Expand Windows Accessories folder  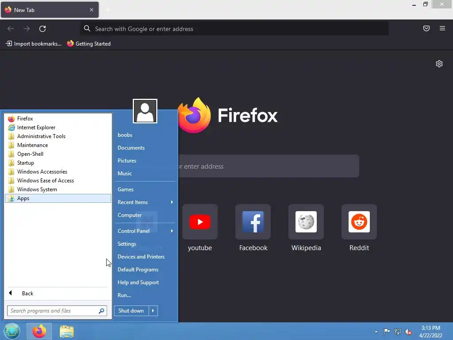pyautogui.click(x=58, y=172)
